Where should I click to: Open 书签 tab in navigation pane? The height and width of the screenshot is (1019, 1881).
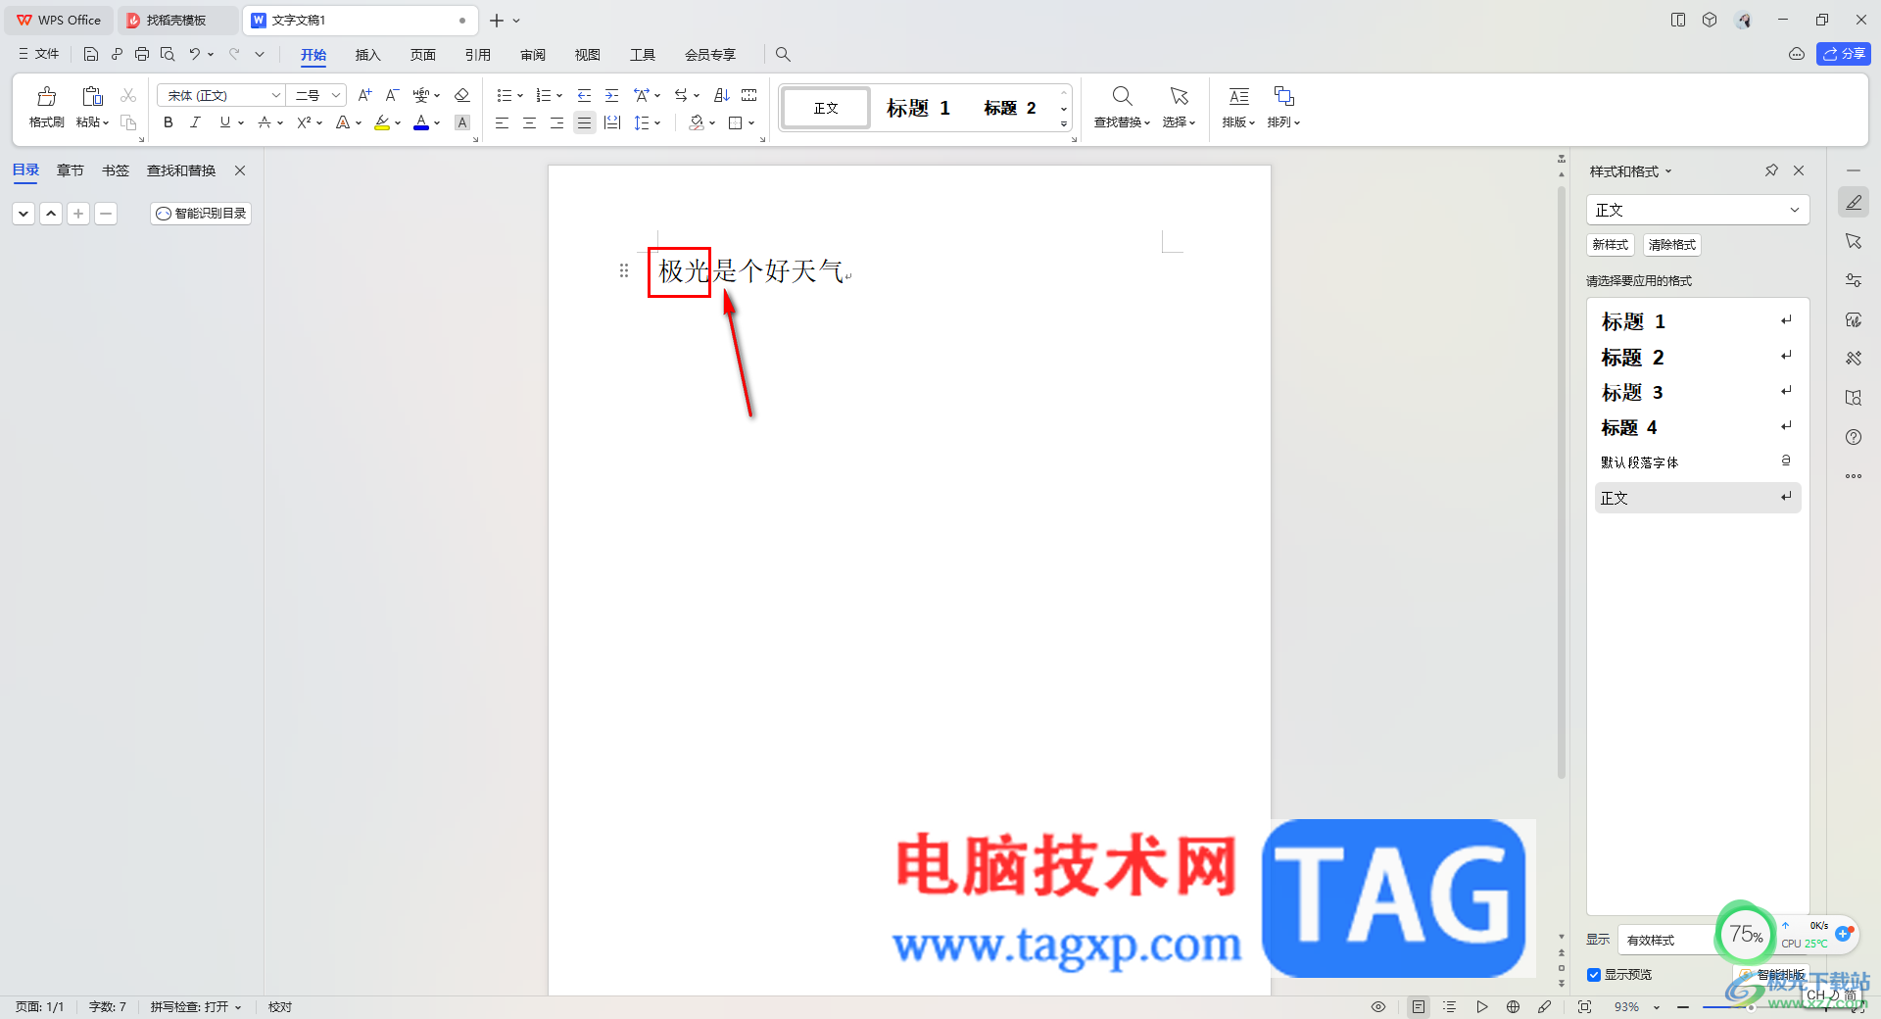click(x=116, y=170)
